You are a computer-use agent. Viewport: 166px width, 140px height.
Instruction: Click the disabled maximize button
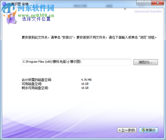pyautogui.click(x=148, y=3)
